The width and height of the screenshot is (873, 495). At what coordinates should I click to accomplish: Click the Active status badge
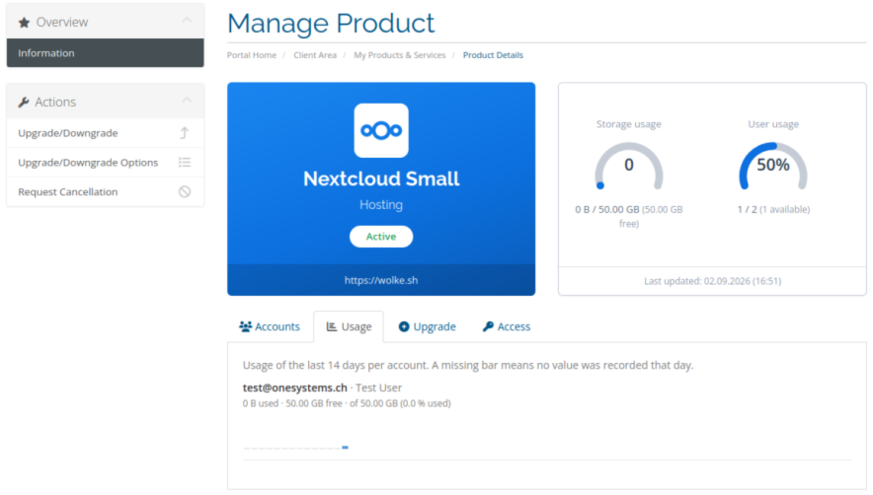(x=381, y=237)
